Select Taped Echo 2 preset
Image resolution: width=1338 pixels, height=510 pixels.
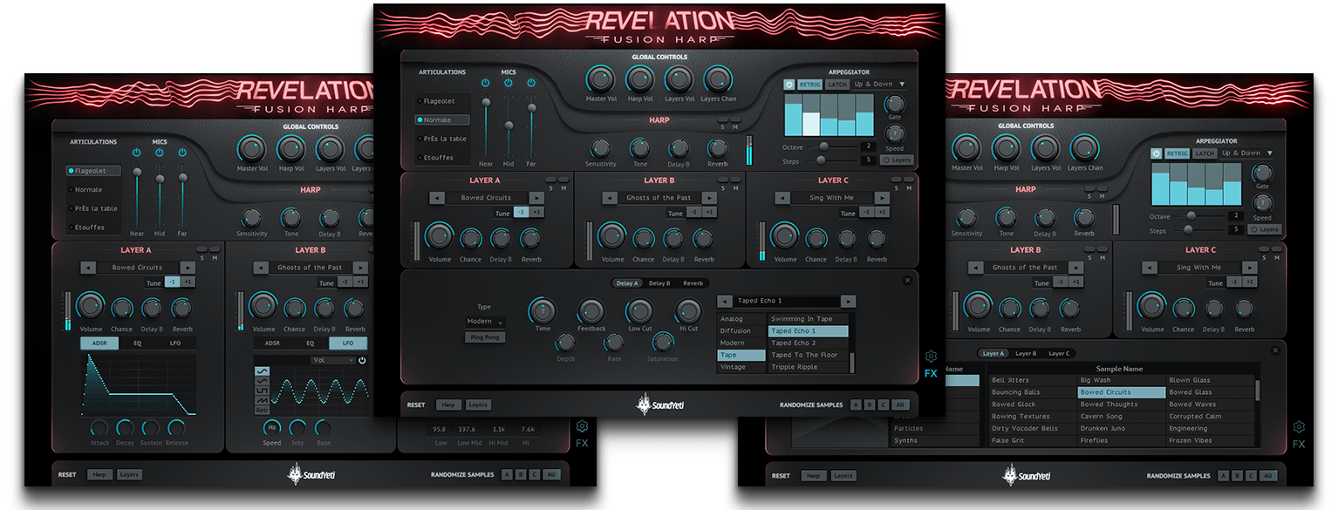pyautogui.click(x=808, y=343)
